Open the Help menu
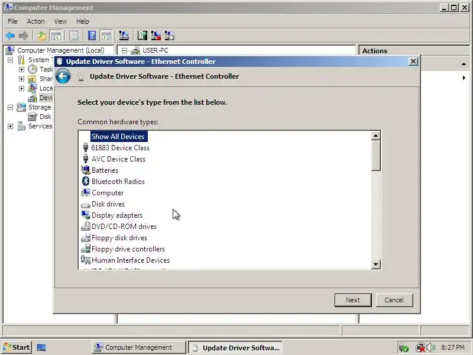The image size is (473, 355). 82,21
